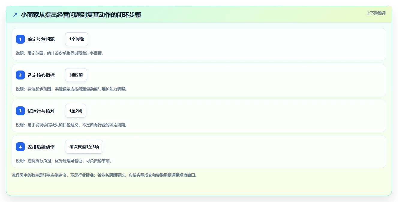The width and height of the screenshot is (398, 202).
Task: Click the step label 选定核心指标
Action: coord(41,75)
